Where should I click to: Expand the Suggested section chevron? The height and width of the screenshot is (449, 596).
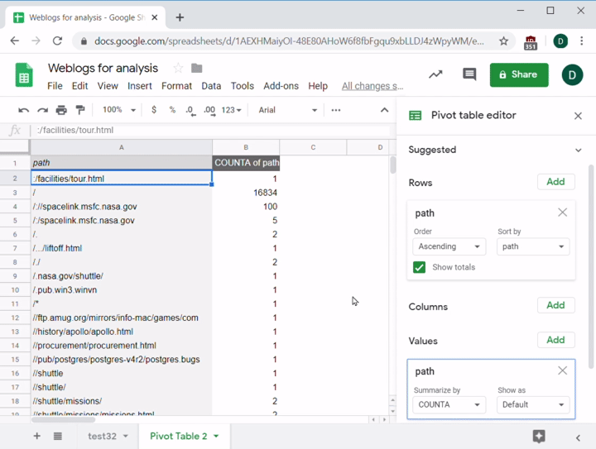[x=578, y=150]
